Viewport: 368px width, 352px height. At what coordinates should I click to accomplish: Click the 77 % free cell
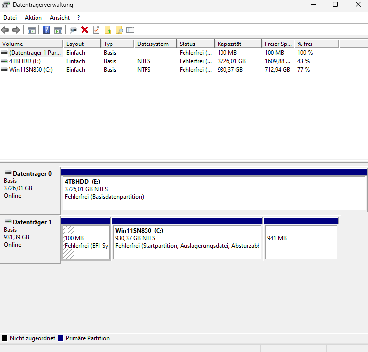[303, 70]
